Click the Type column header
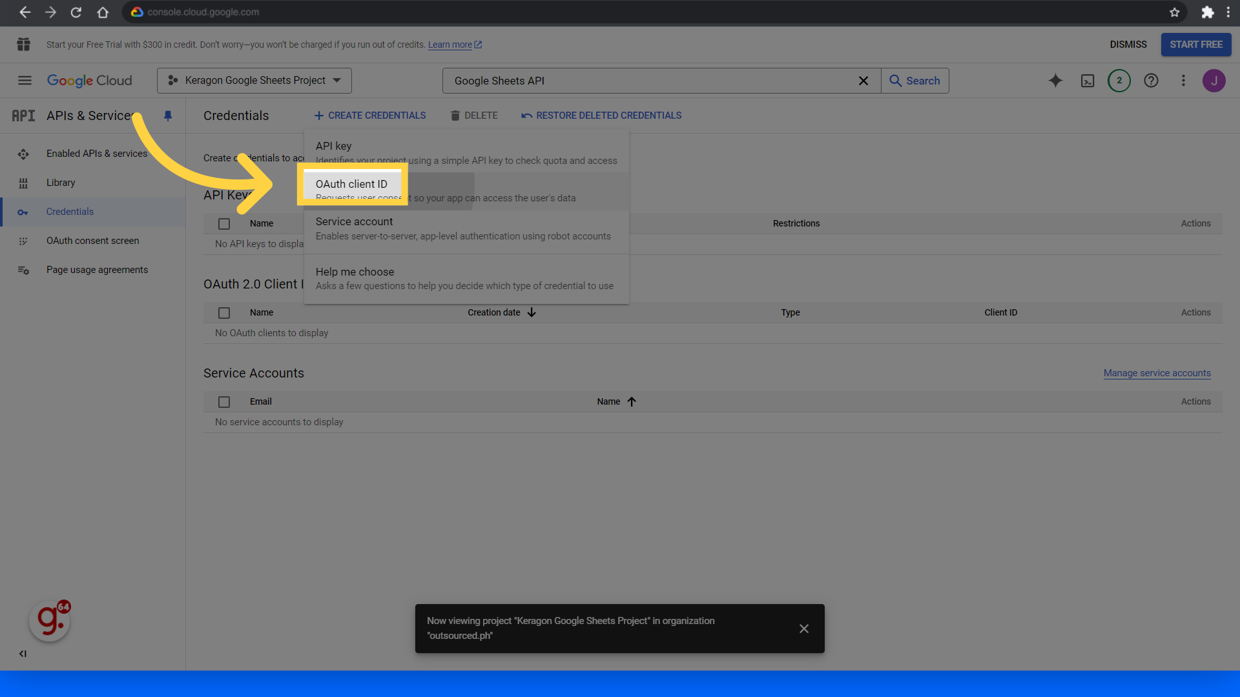Viewport: 1240px width, 697px height. (790, 312)
